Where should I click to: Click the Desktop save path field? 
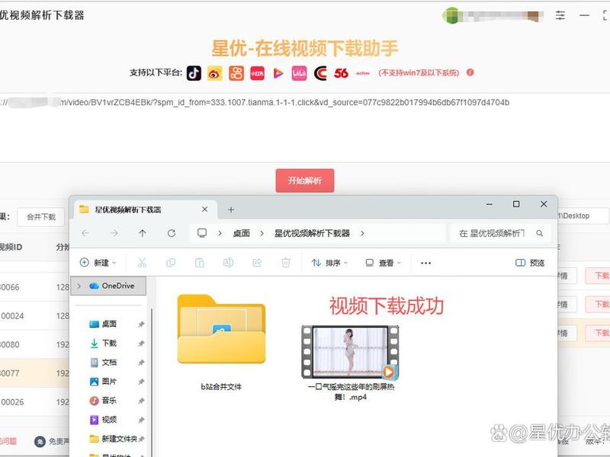582,216
